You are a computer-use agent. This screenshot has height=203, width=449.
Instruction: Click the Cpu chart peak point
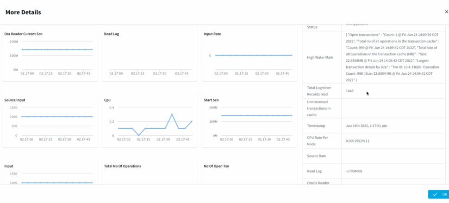172,114
